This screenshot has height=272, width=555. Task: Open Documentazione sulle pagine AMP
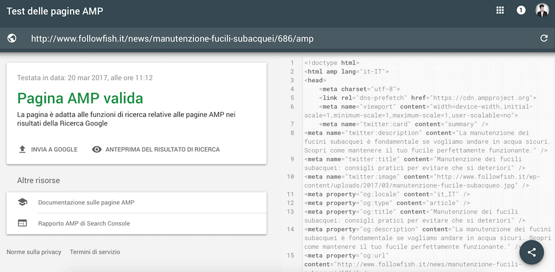[86, 202]
